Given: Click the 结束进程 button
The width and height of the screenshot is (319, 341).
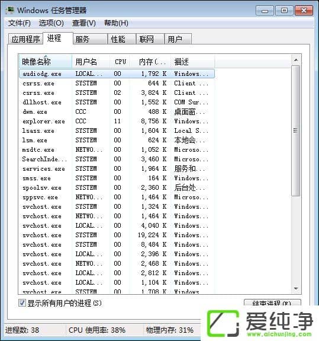Looking at the screenshot, I should pyautogui.click(x=272, y=302).
